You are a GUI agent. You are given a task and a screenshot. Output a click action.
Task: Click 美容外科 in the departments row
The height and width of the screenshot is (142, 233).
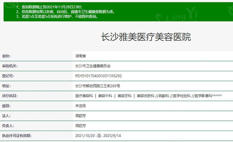[105, 96]
